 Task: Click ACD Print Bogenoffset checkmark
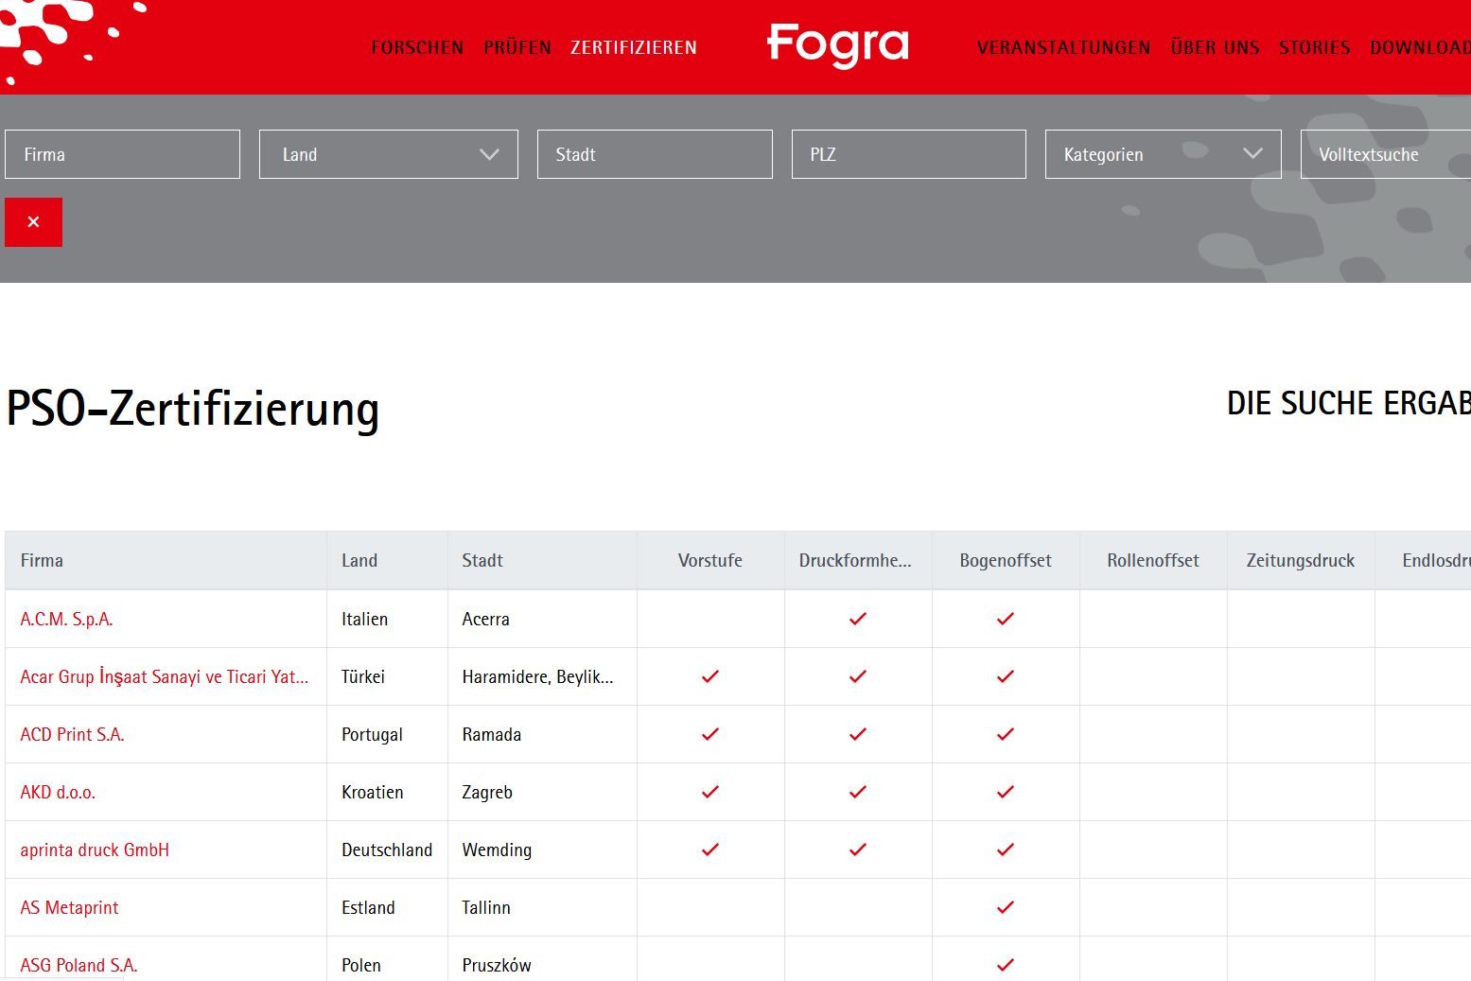click(1006, 734)
